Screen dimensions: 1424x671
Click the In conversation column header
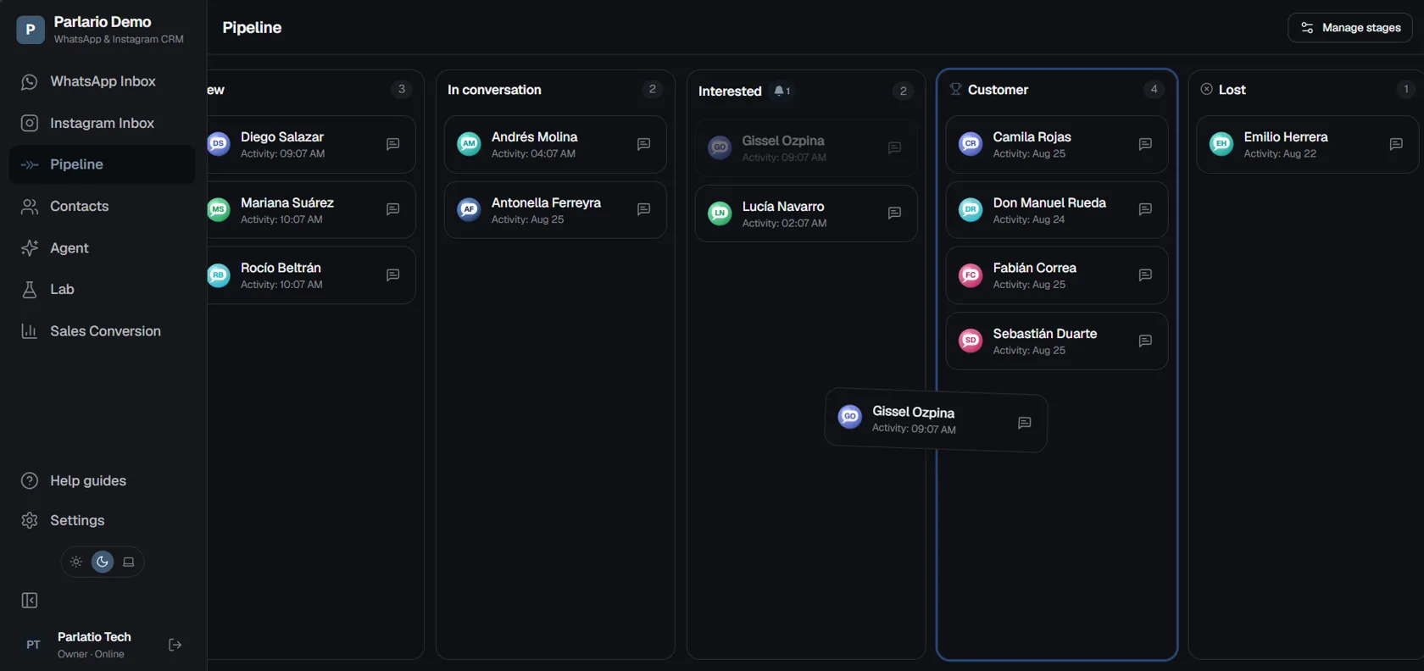[x=494, y=90]
